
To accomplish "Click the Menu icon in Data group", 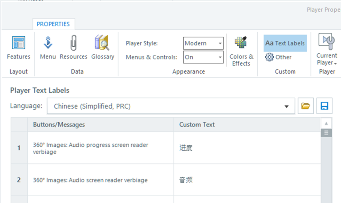I will 48,48.
